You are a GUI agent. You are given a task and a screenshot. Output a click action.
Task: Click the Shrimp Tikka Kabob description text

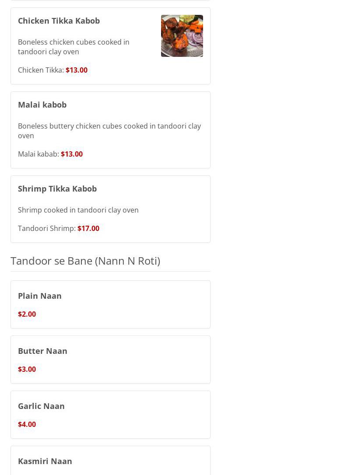click(x=78, y=210)
